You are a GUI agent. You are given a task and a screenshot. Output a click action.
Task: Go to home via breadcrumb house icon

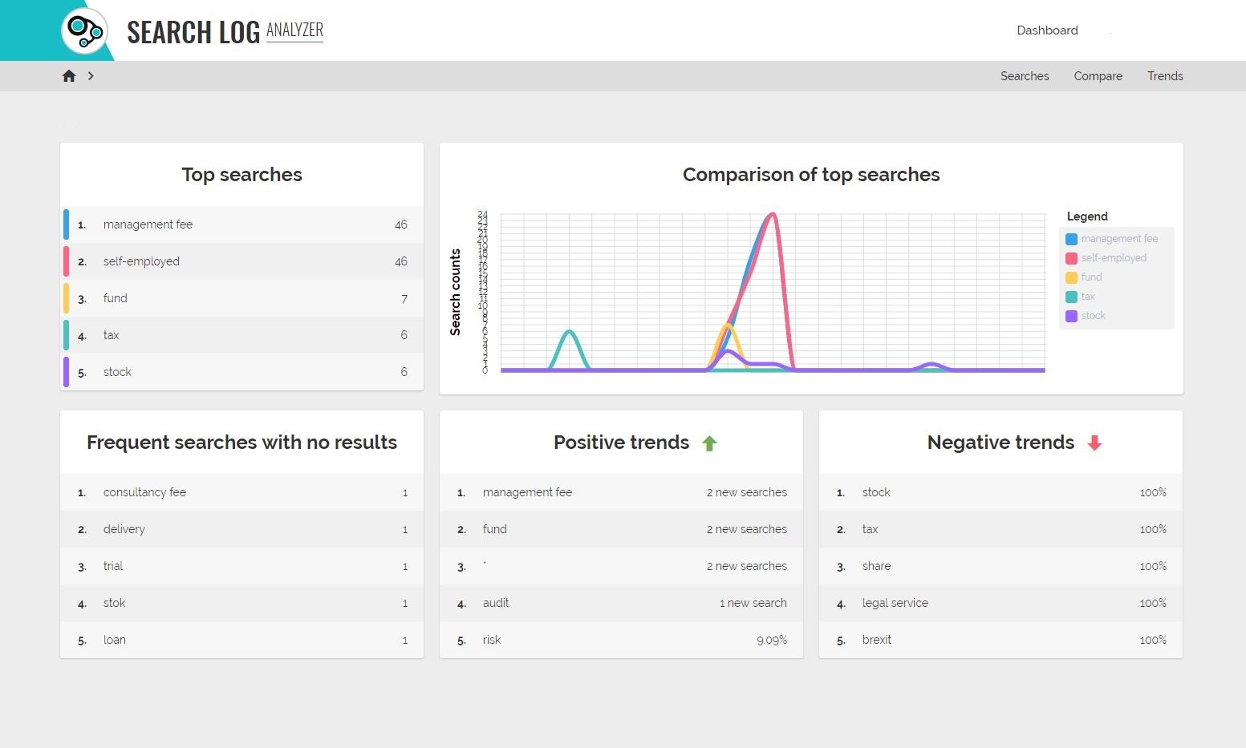(x=69, y=76)
